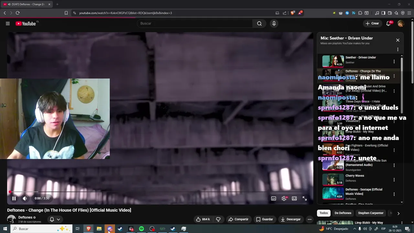
Task: Switch to theater mode
Action: 294,198
